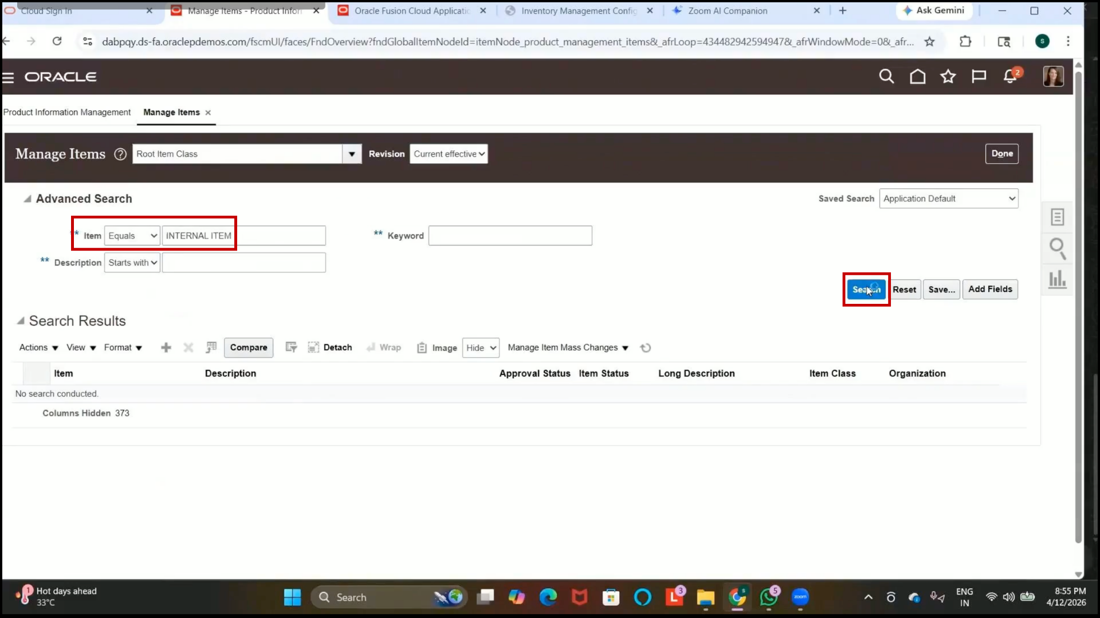The image size is (1100, 618).
Task: Switch to Inventory Management Config browser tab
Action: [579, 10]
